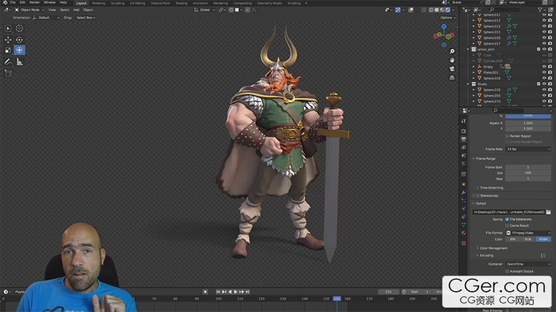
Task: Collapse the armor_skirt collection
Action: [x=468, y=49]
